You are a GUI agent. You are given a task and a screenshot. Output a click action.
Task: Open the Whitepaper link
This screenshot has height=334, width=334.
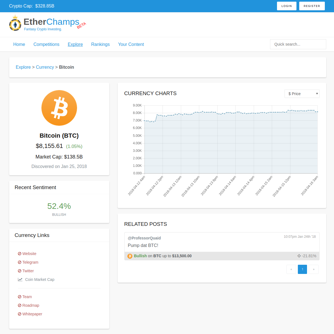(32, 314)
